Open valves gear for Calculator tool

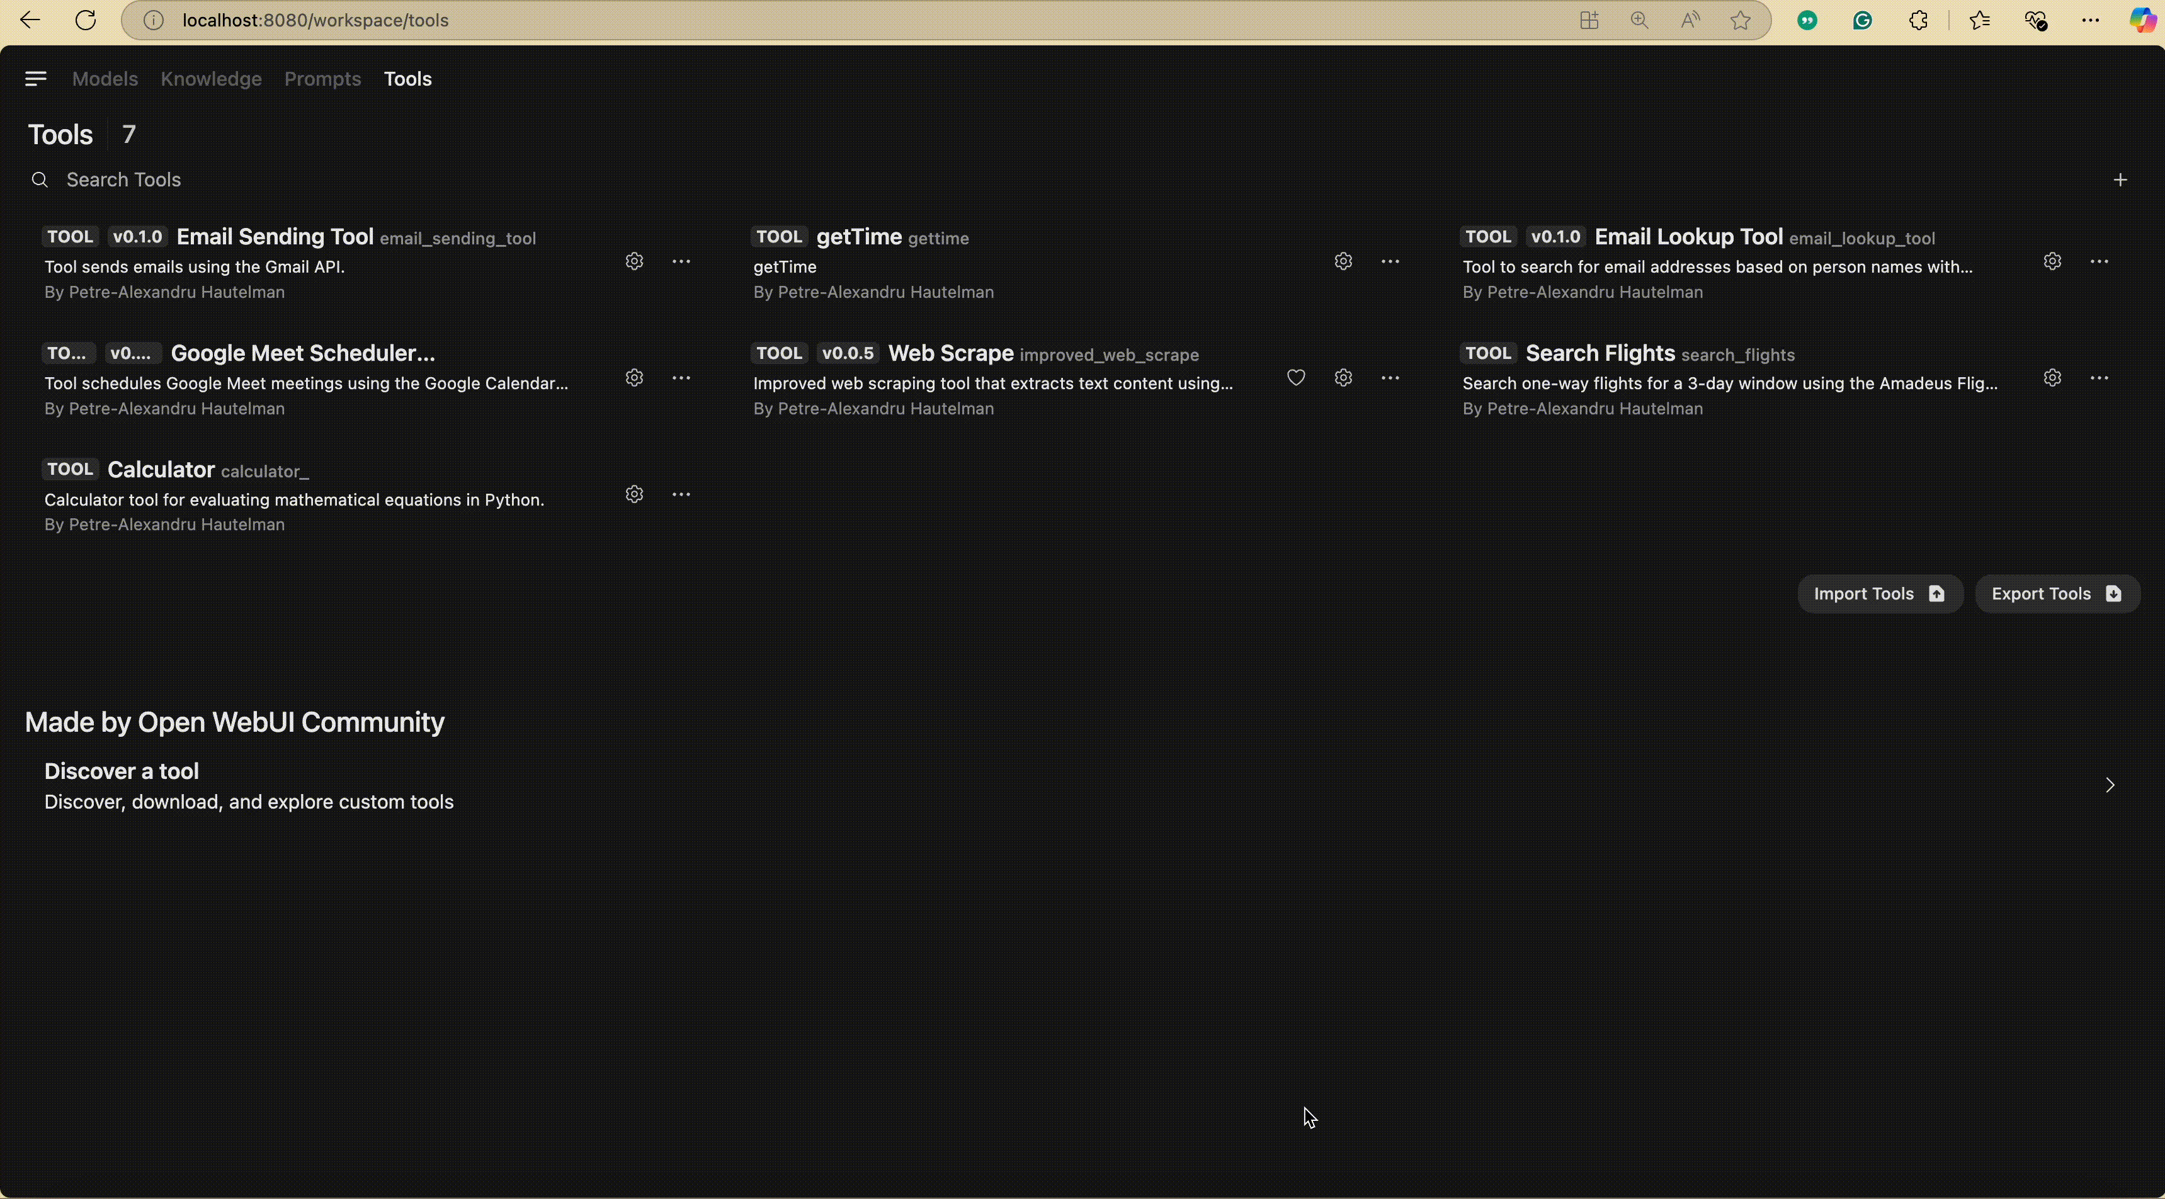pos(635,494)
